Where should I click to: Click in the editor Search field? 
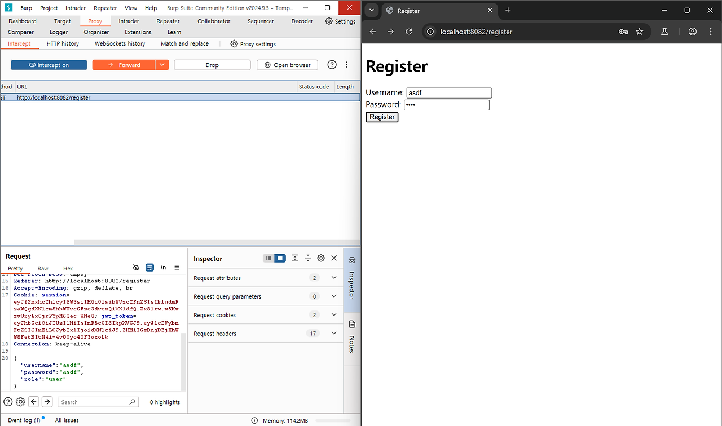pyautogui.click(x=94, y=402)
